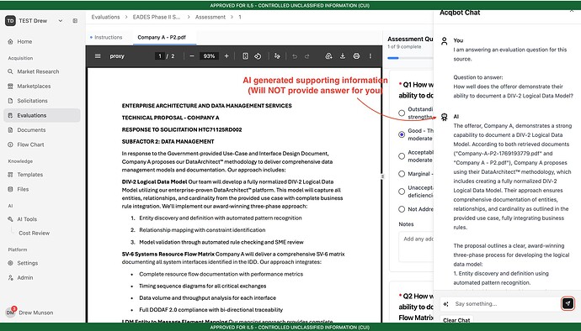The height and width of the screenshot is (331, 581).
Task: Click the 93% zoom level field
Action: click(x=209, y=56)
